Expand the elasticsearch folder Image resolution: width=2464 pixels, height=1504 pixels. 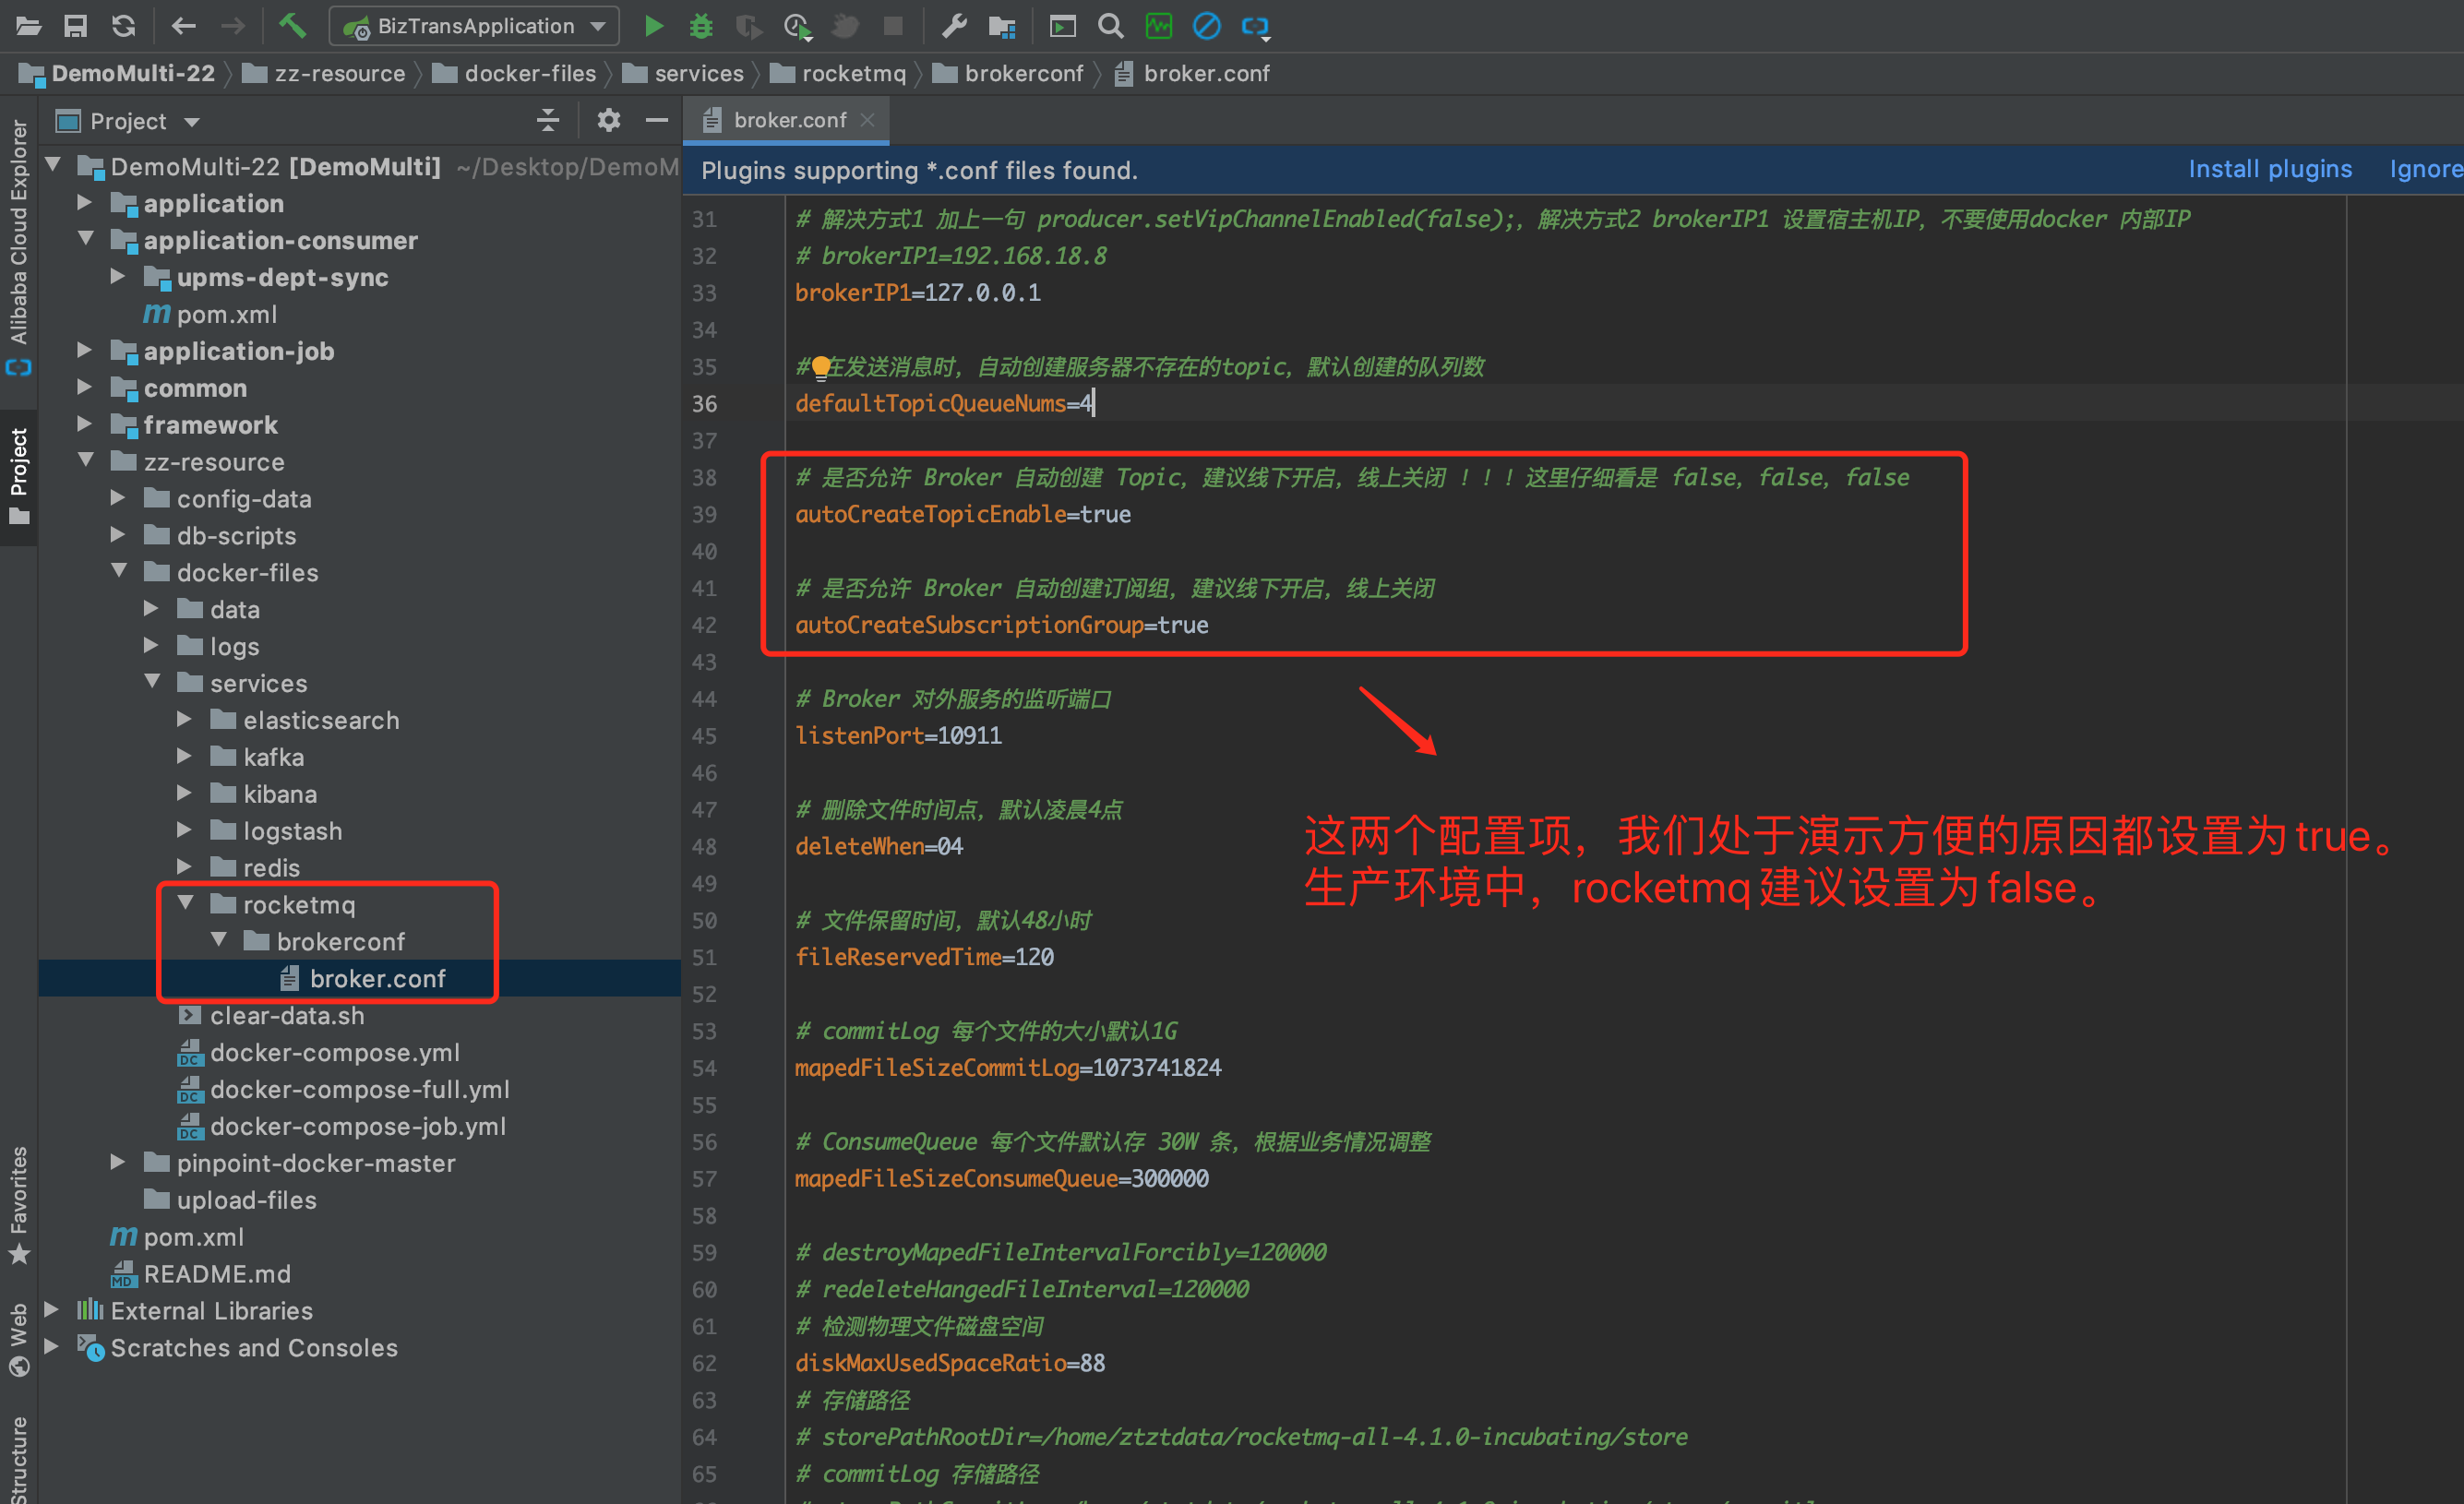coord(184,719)
